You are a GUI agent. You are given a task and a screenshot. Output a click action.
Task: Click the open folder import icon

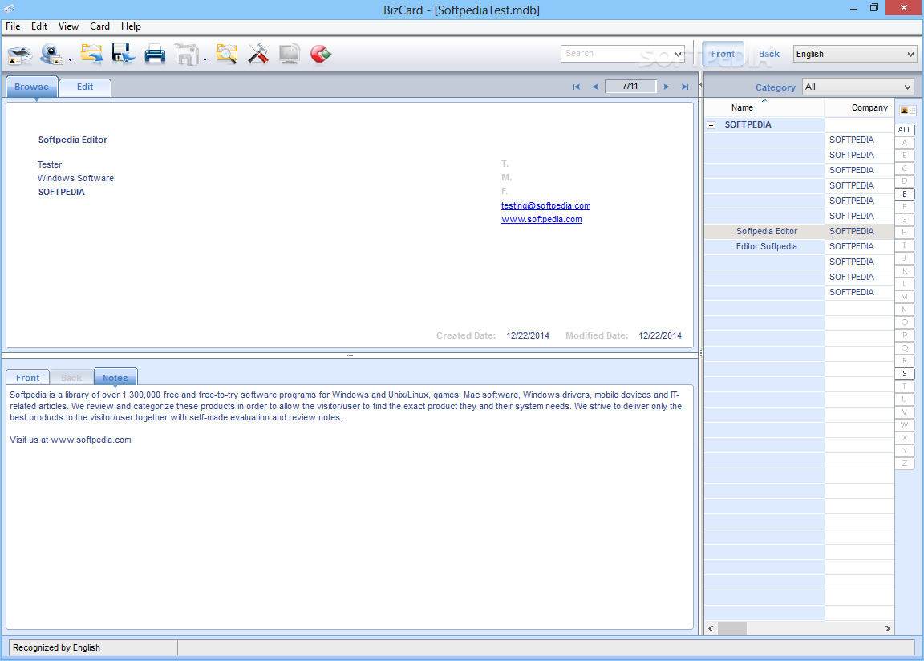point(91,55)
